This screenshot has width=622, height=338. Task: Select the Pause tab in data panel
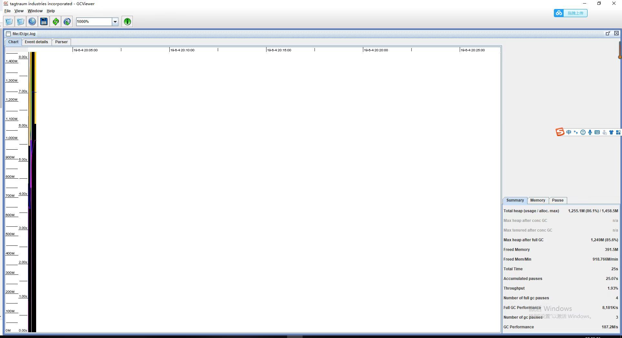pyautogui.click(x=557, y=200)
